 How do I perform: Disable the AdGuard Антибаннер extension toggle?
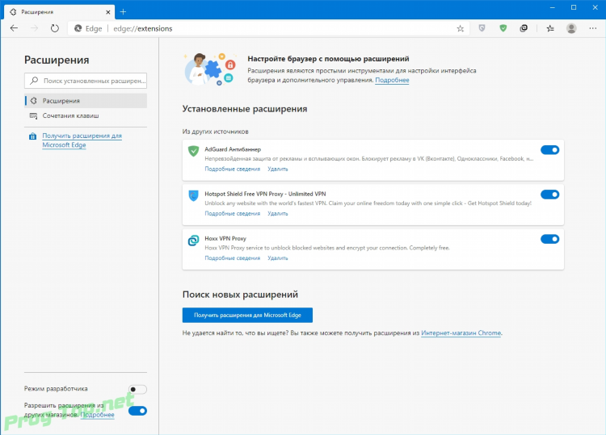[x=549, y=150]
